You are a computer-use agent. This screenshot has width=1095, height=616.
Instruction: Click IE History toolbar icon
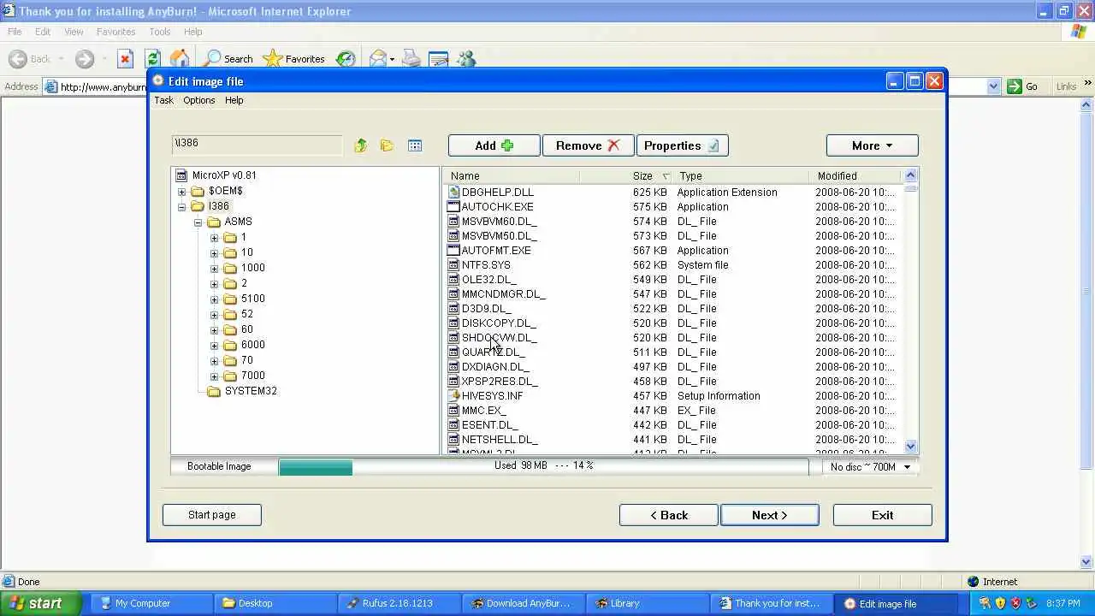346,58
